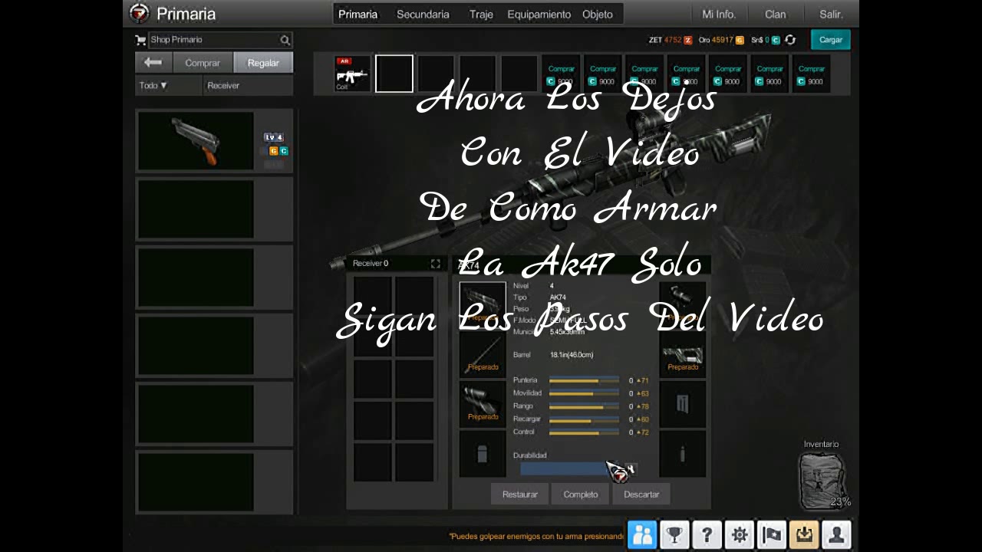Open the download inbox icon

(804, 535)
